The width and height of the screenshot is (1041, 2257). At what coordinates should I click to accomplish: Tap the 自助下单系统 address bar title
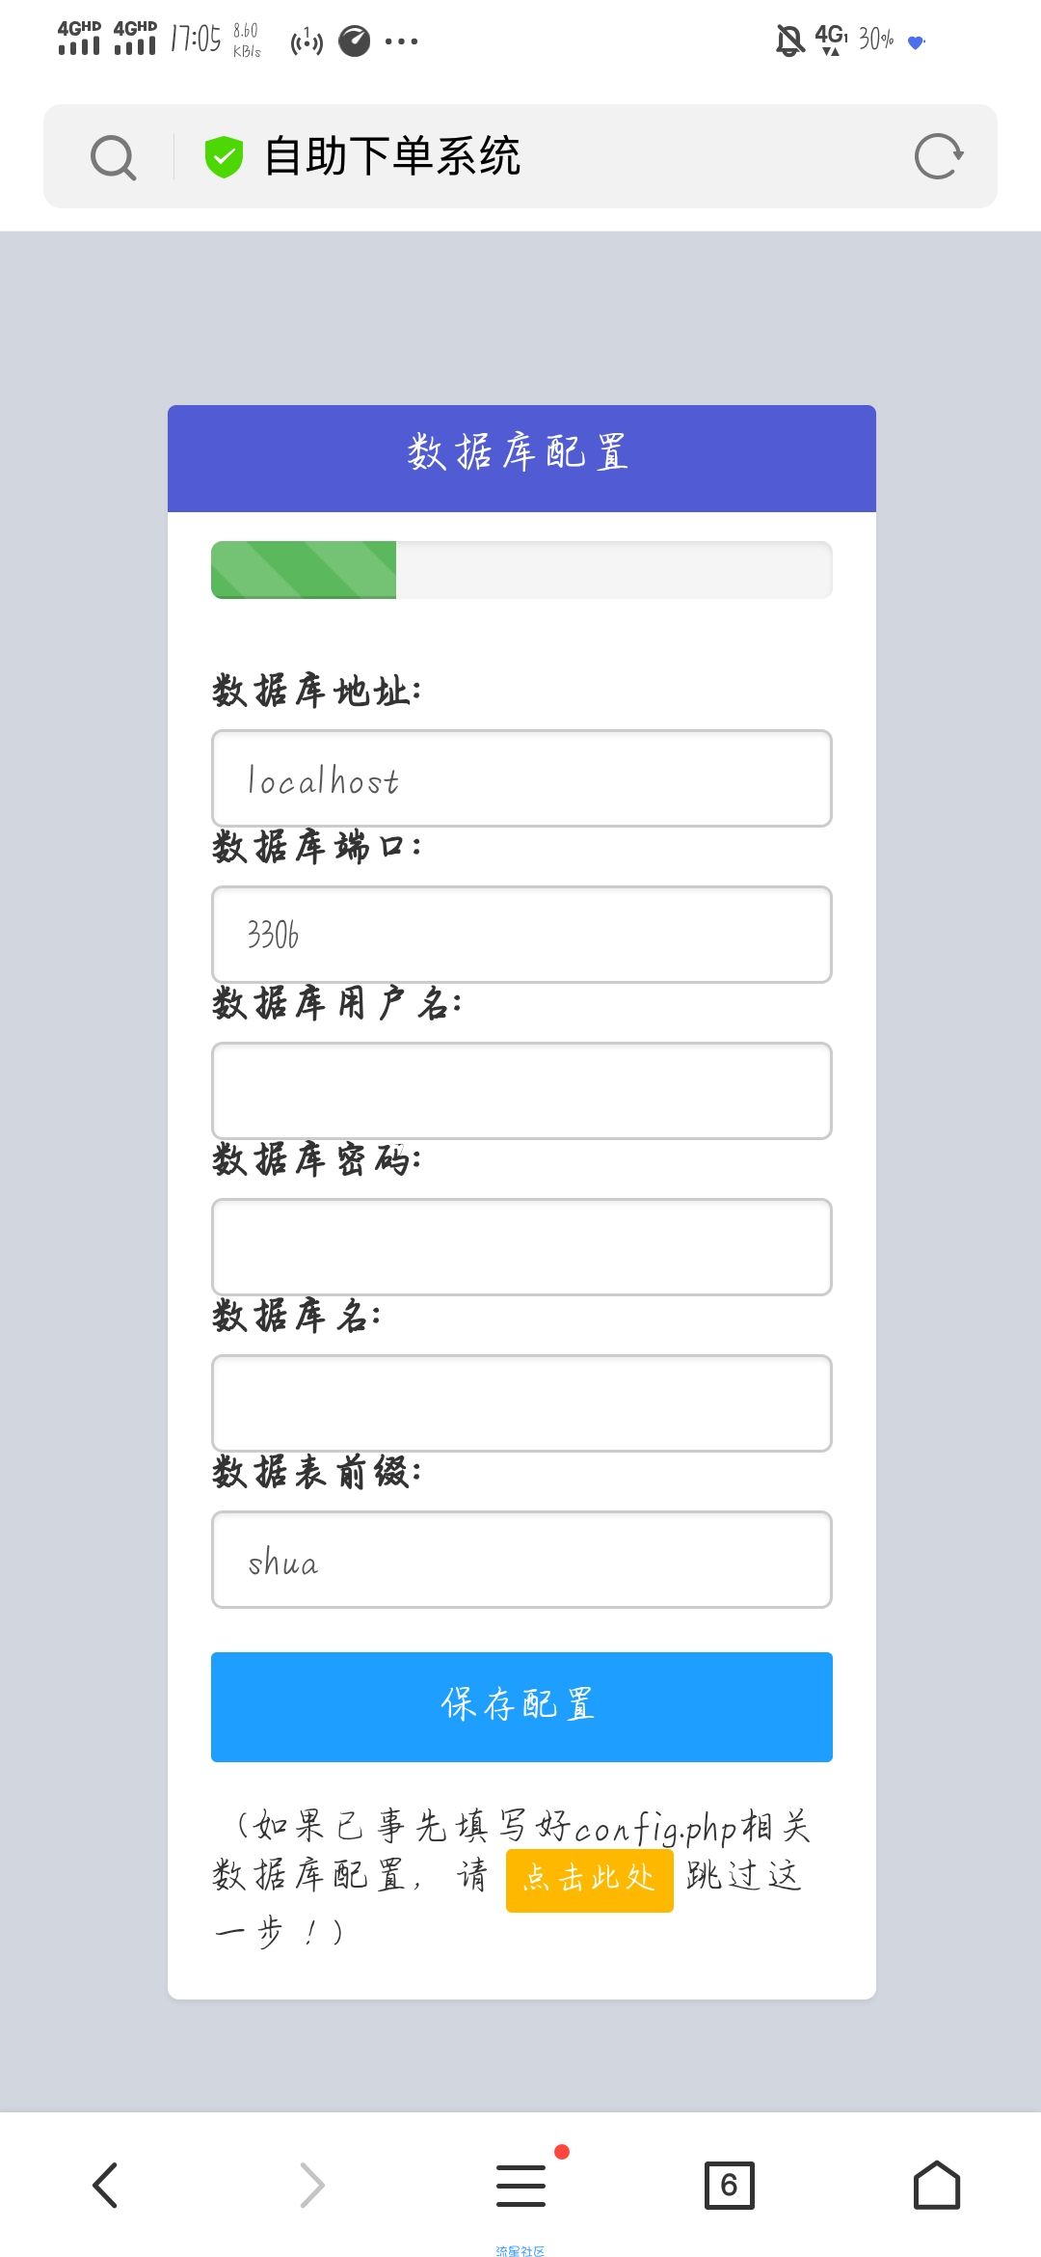pyautogui.click(x=392, y=156)
